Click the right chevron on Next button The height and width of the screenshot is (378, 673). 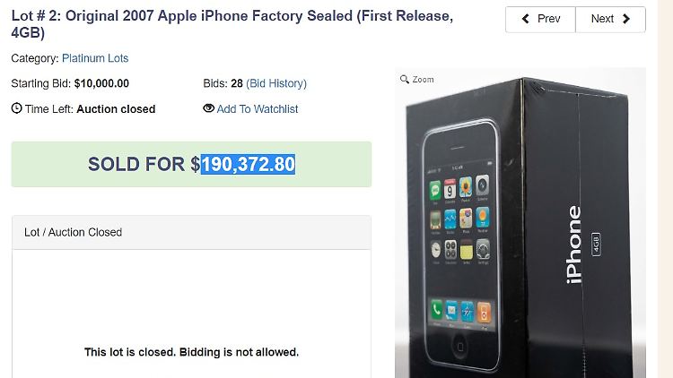(x=627, y=19)
